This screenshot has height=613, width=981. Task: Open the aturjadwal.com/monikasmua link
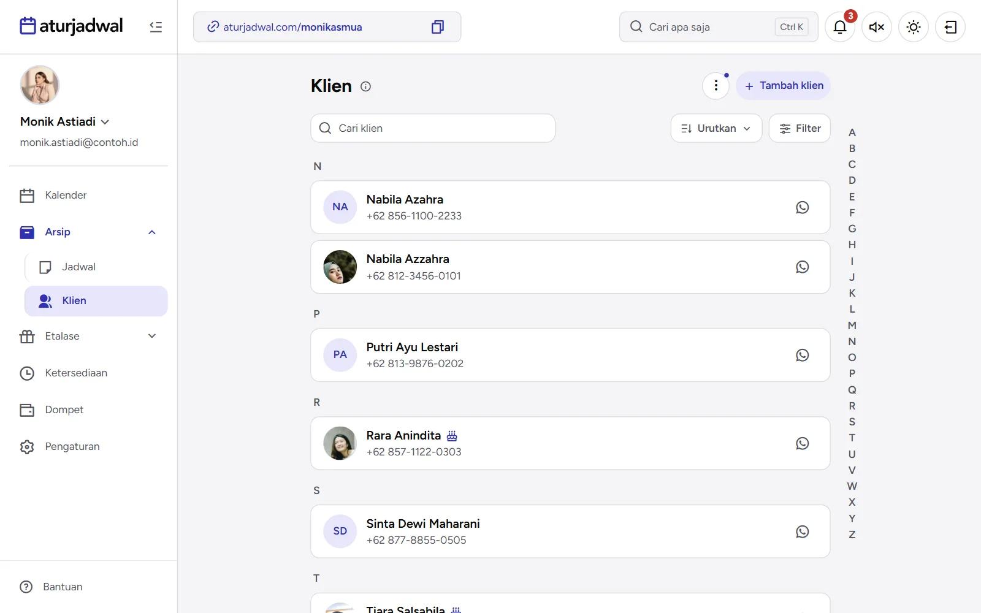click(x=292, y=27)
